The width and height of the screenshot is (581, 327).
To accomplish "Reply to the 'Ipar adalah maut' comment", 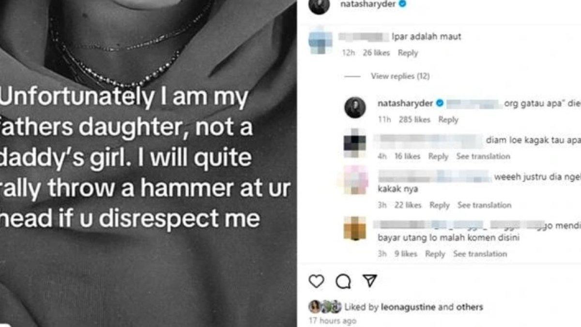I will [x=409, y=53].
